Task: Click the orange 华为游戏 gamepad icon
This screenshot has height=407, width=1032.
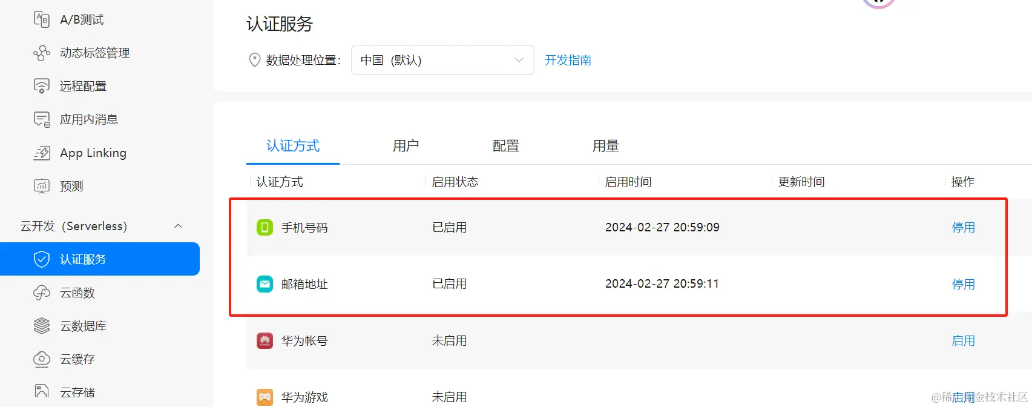Action: click(265, 397)
